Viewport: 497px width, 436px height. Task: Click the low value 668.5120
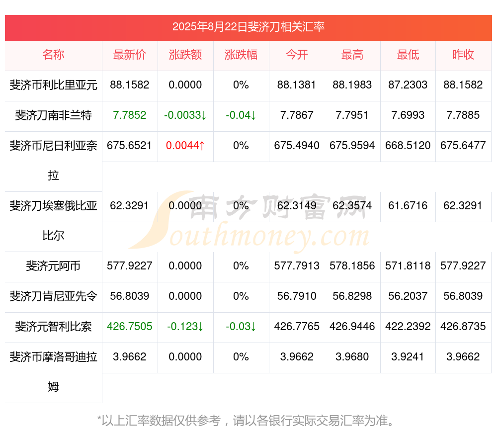click(x=408, y=146)
